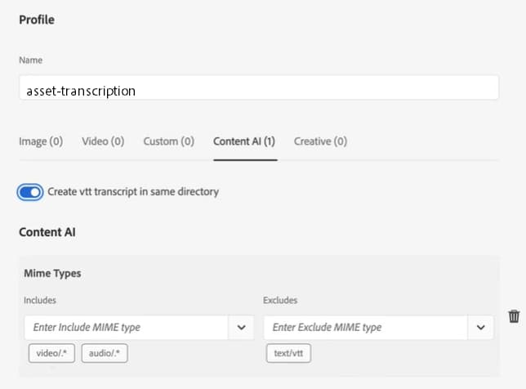This screenshot has height=389, width=526.
Task: Delete the Content AI MIME type row
Action: click(514, 316)
